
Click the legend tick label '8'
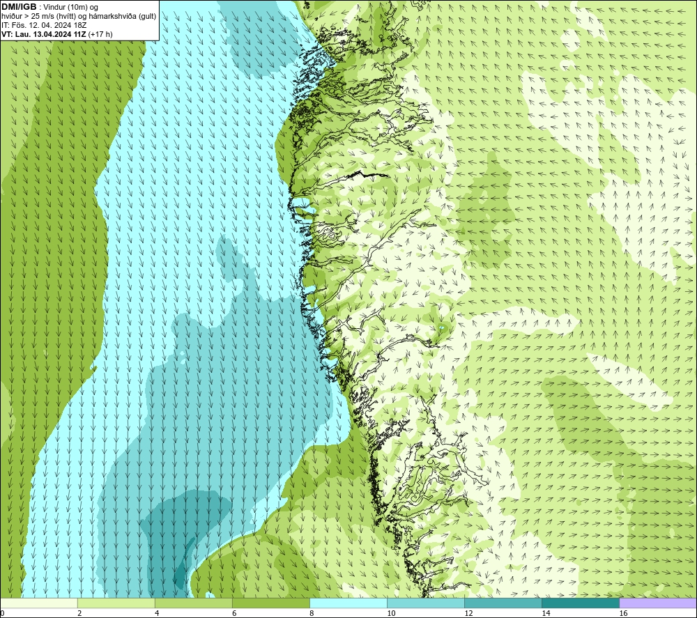point(312,614)
